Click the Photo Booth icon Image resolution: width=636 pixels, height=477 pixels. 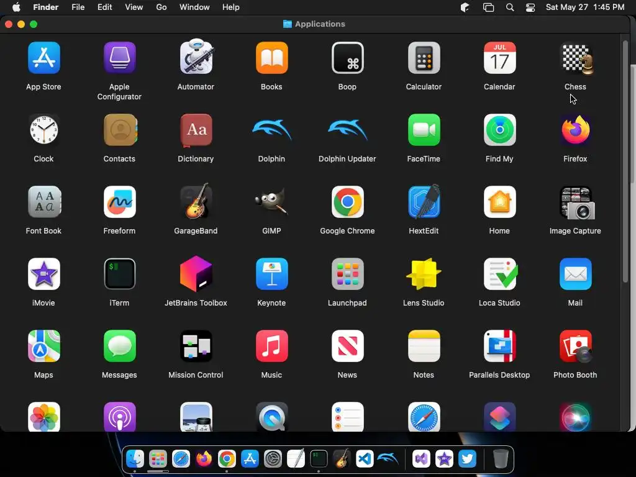click(x=576, y=346)
